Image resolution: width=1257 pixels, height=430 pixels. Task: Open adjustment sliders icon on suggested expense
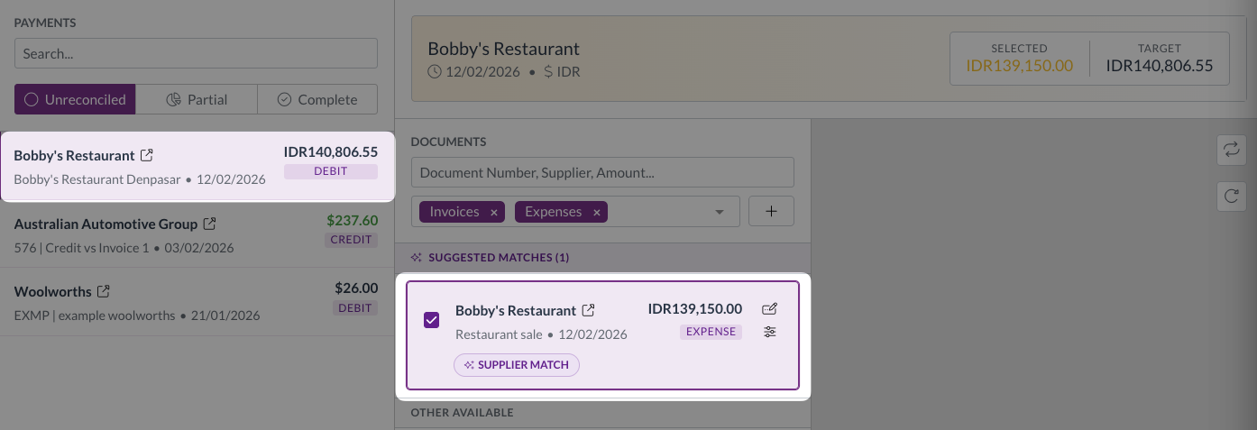tap(769, 332)
